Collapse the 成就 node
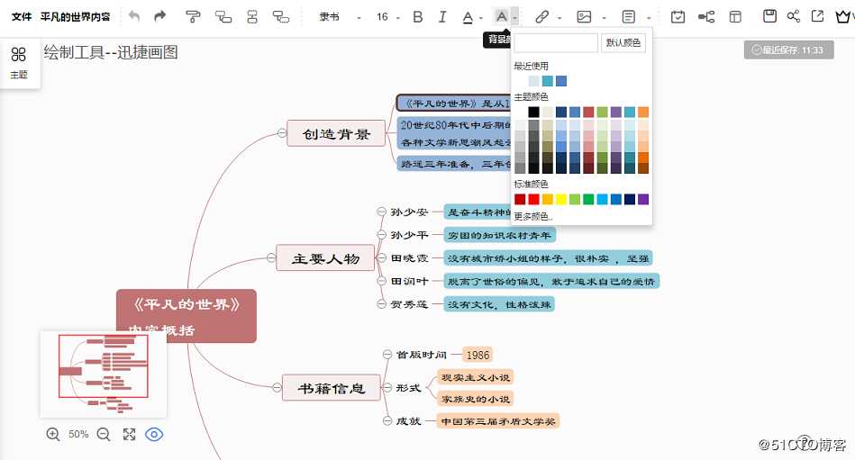Image resolution: width=855 pixels, height=460 pixels. click(387, 420)
